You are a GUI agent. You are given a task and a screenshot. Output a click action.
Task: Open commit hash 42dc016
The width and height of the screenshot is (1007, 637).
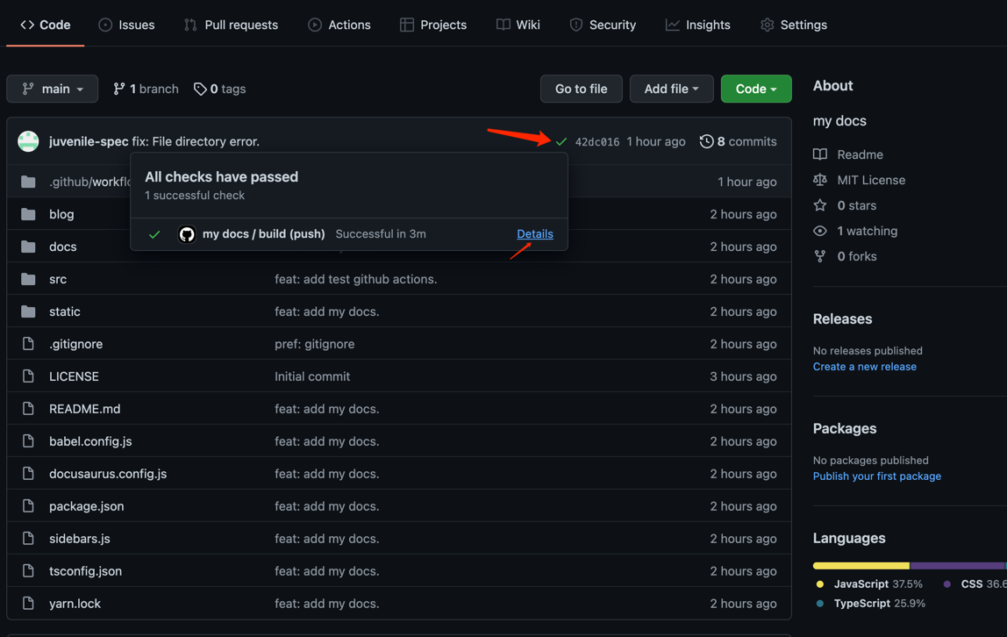pyautogui.click(x=597, y=142)
